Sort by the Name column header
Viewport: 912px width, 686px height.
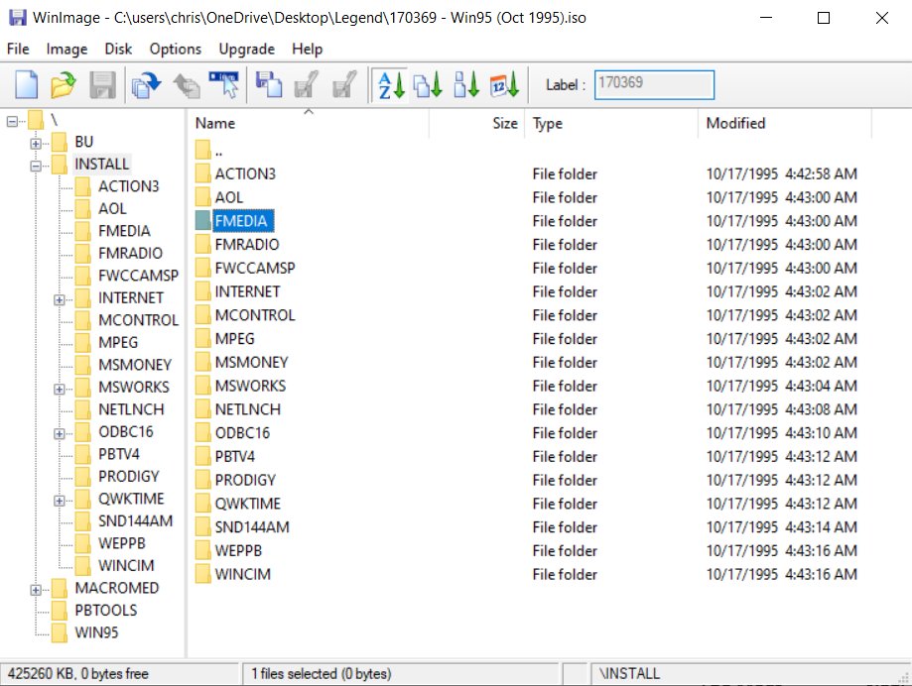pyautogui.click(x=309, y=123)
